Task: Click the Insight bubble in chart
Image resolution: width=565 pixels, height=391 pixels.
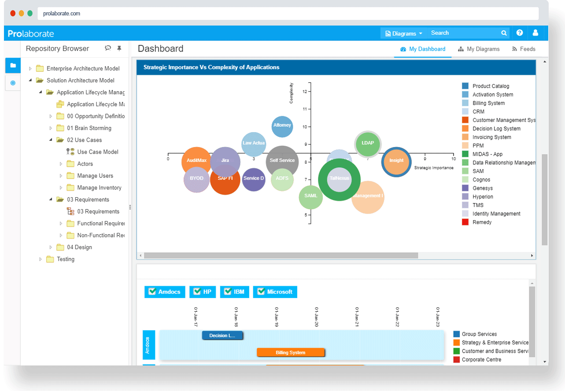Action: click(396, 162)
